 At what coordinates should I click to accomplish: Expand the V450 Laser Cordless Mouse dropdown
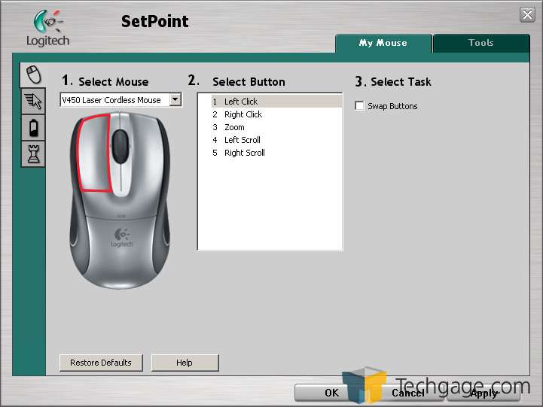click(175, 99)
